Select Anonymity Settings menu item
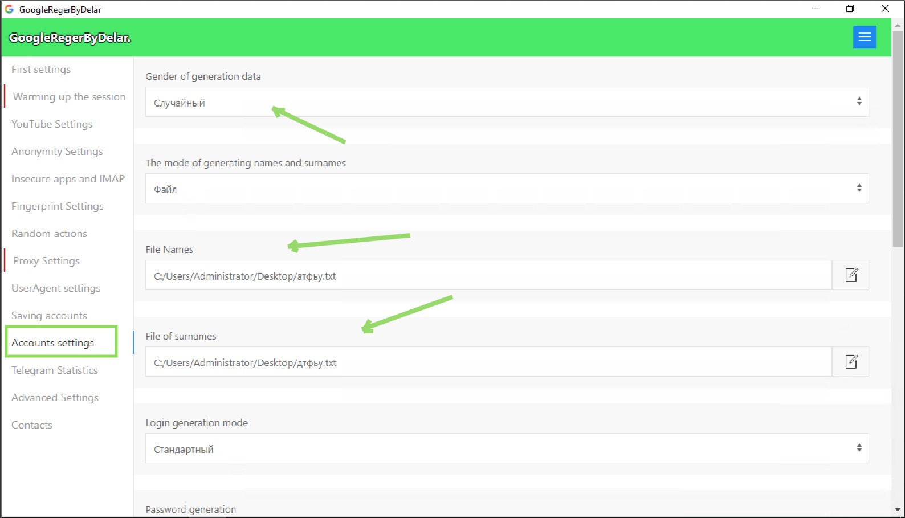The height and width of the screenshot is (518, 905). coord(57,152)
